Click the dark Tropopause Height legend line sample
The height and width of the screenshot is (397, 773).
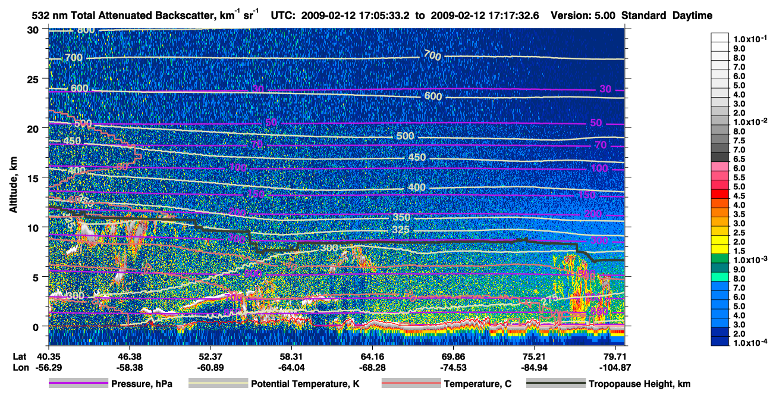(556, 384)
